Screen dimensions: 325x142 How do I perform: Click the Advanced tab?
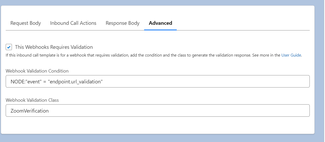(x=160, y=23)
